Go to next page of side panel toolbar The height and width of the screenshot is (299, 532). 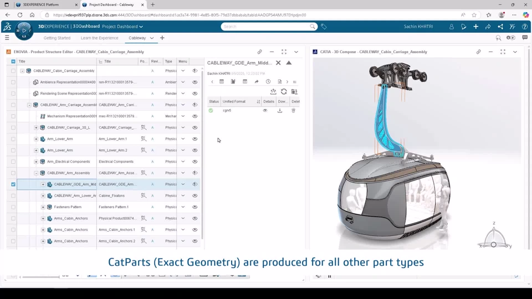[x=287, y=82]
